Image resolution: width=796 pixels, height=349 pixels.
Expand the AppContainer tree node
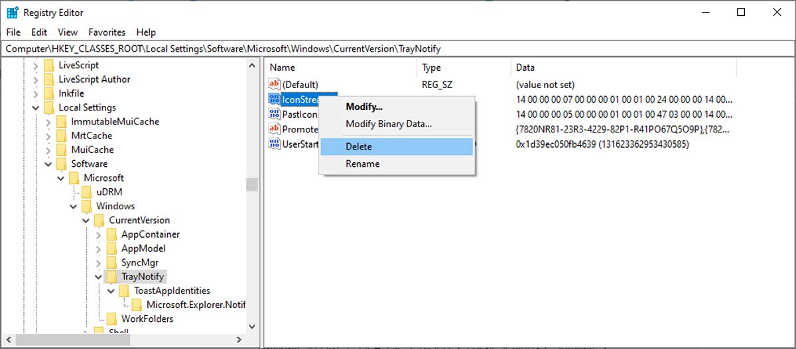click(x=99, y=234)
